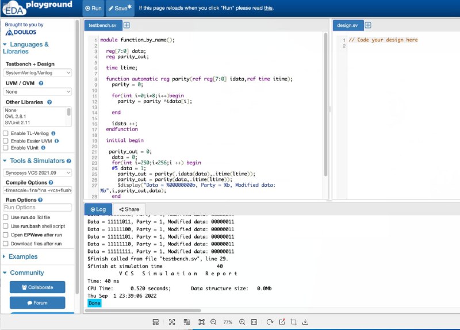Check Use run.bash shell script

tap(6, 226)
